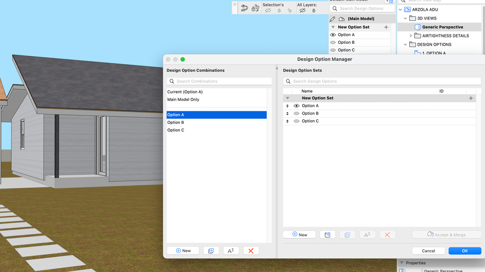The image size is (485, 272).
Task: Click reorder handle for Option C row
Action: pyautogui.click(x=287, y=121)
